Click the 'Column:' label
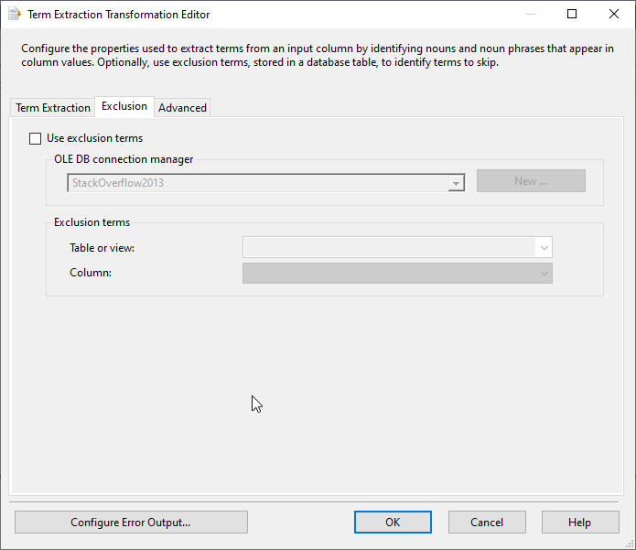This screenshot has height=550, width=636. [91, 273]
